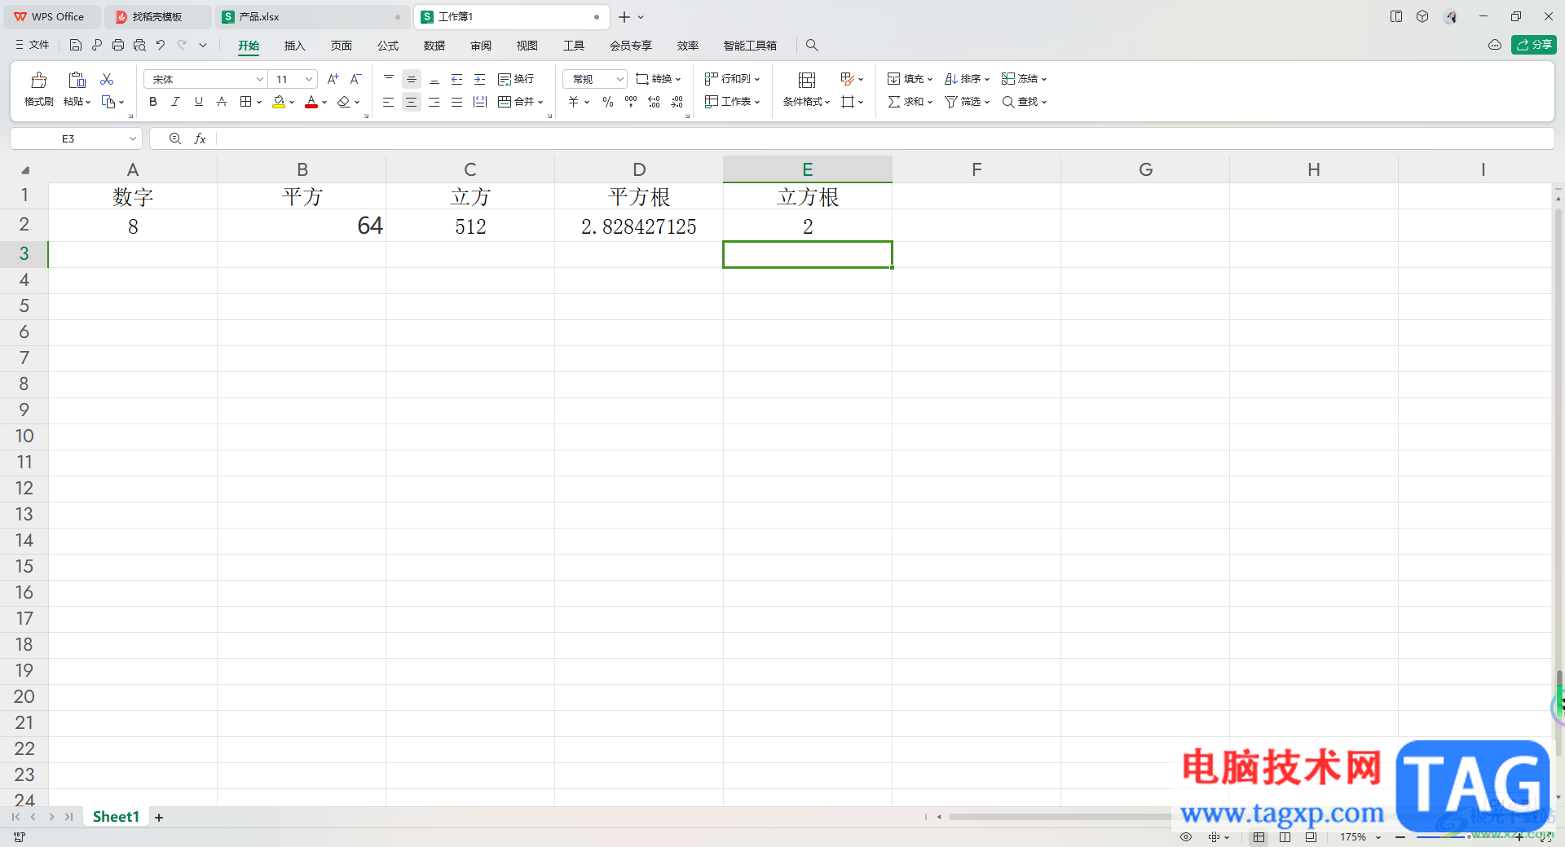Image resolution: width=1565 pixels, height=847 pixels.
Task: Click the Percent style icon
Action: pos(607,102)
